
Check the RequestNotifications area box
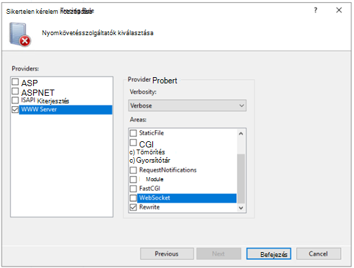133,170
